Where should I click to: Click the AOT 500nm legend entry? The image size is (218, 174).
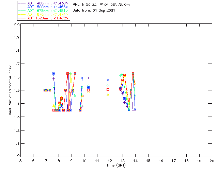[x=43, y=7]
